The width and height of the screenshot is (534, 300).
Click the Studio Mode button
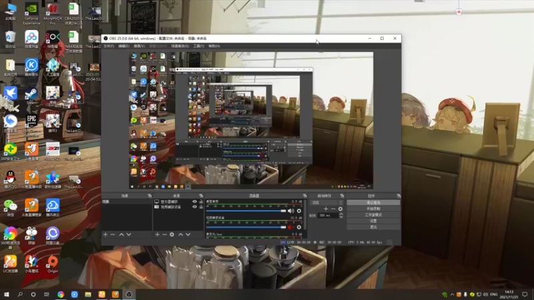(x=373, y=215)
